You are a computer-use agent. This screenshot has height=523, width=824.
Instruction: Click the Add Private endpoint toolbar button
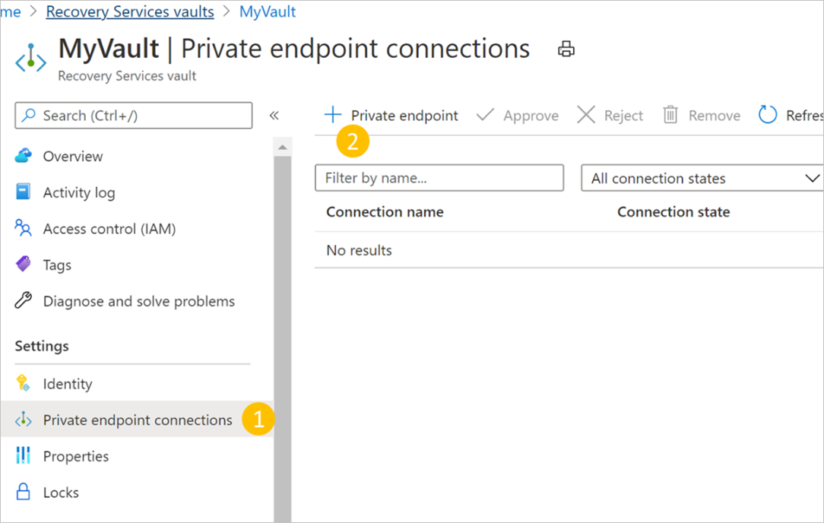[390, 115]
